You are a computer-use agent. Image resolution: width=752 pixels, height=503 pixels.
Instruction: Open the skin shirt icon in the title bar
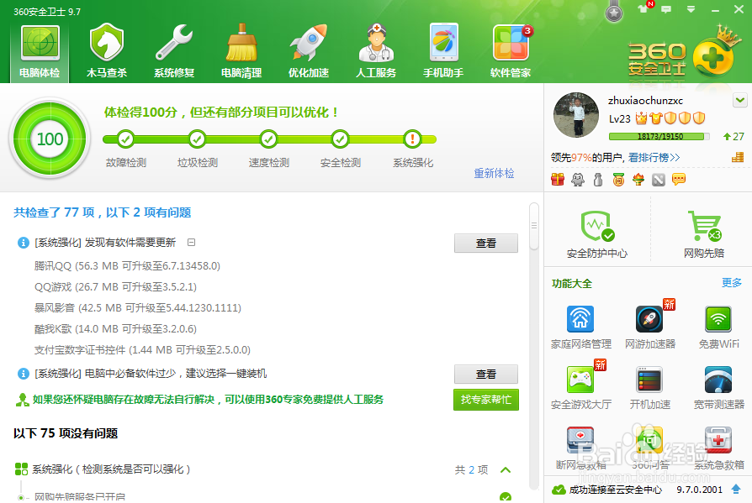[643, 8]
